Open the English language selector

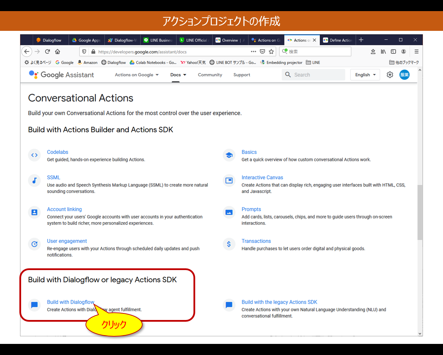(365, 75)
